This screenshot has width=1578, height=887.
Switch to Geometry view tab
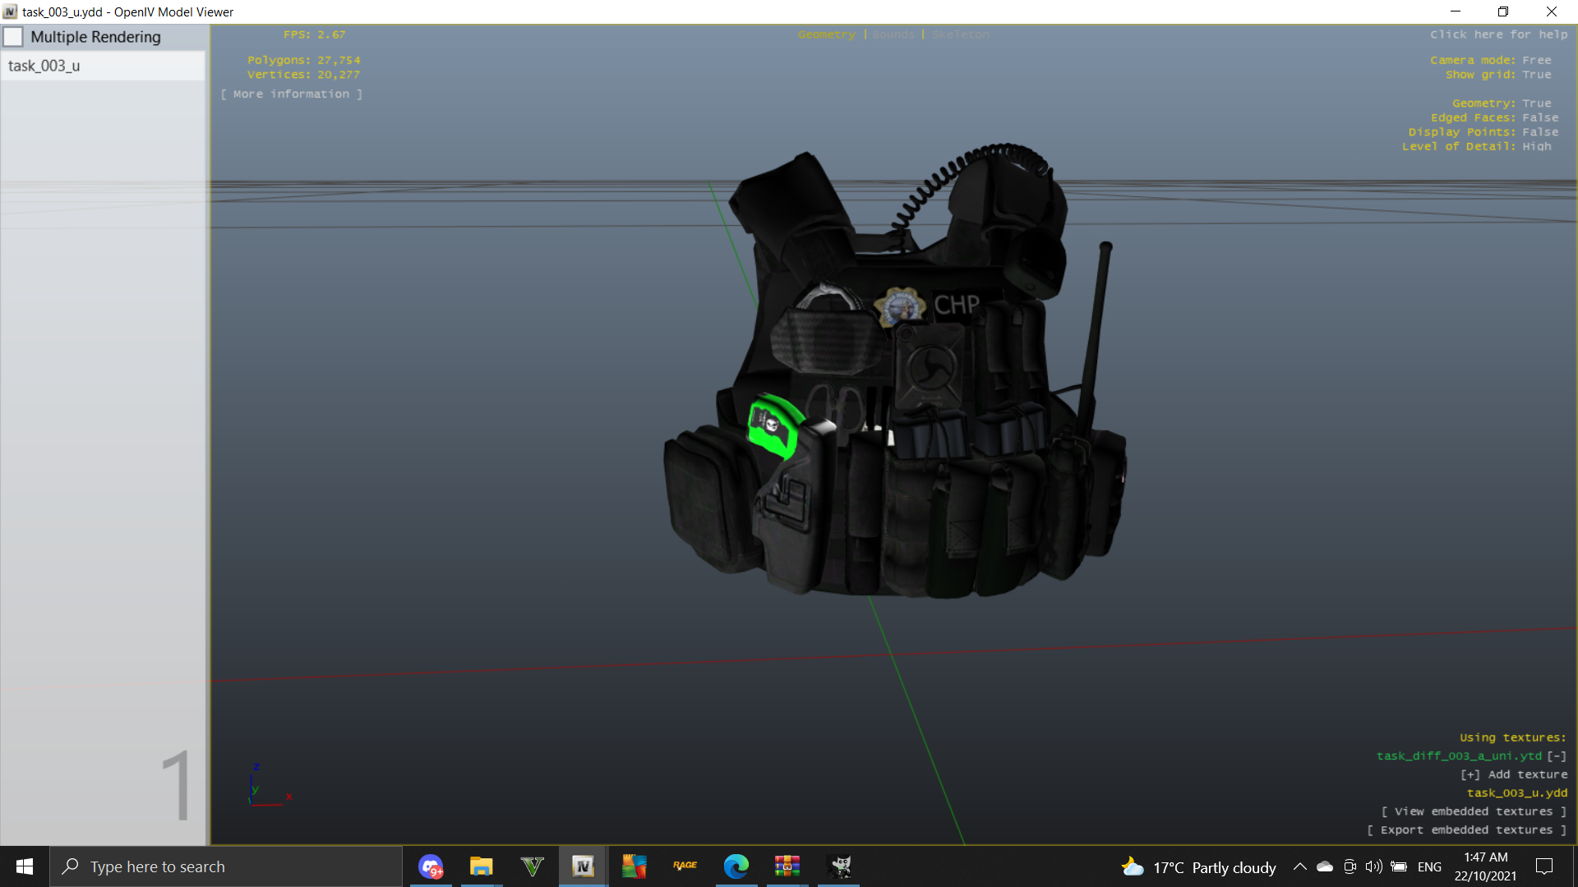coord(826,34)
